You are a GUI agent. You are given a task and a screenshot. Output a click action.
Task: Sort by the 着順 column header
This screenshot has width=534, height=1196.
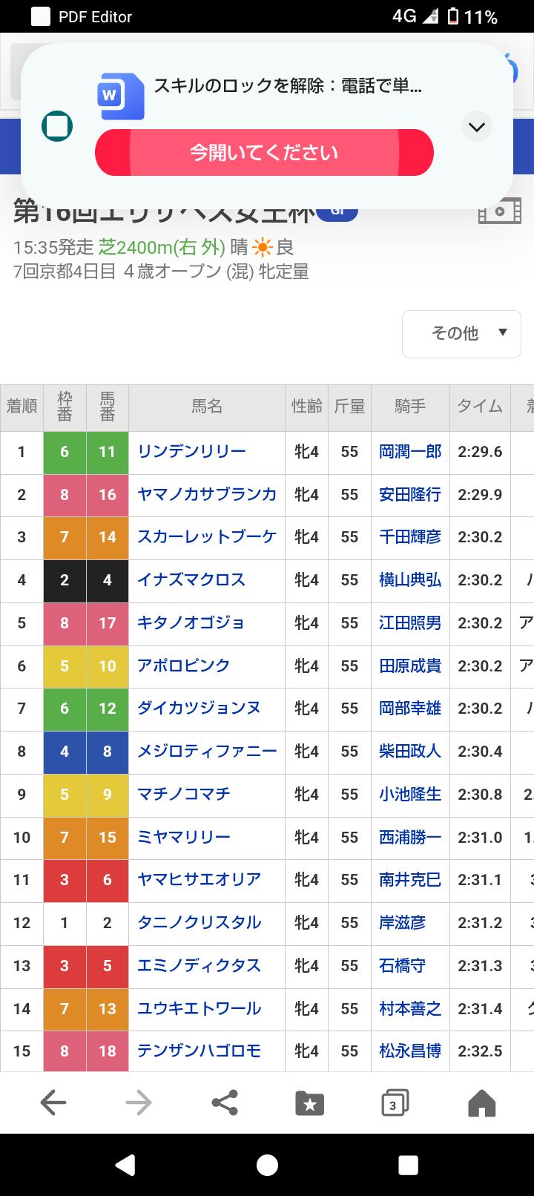22,407
